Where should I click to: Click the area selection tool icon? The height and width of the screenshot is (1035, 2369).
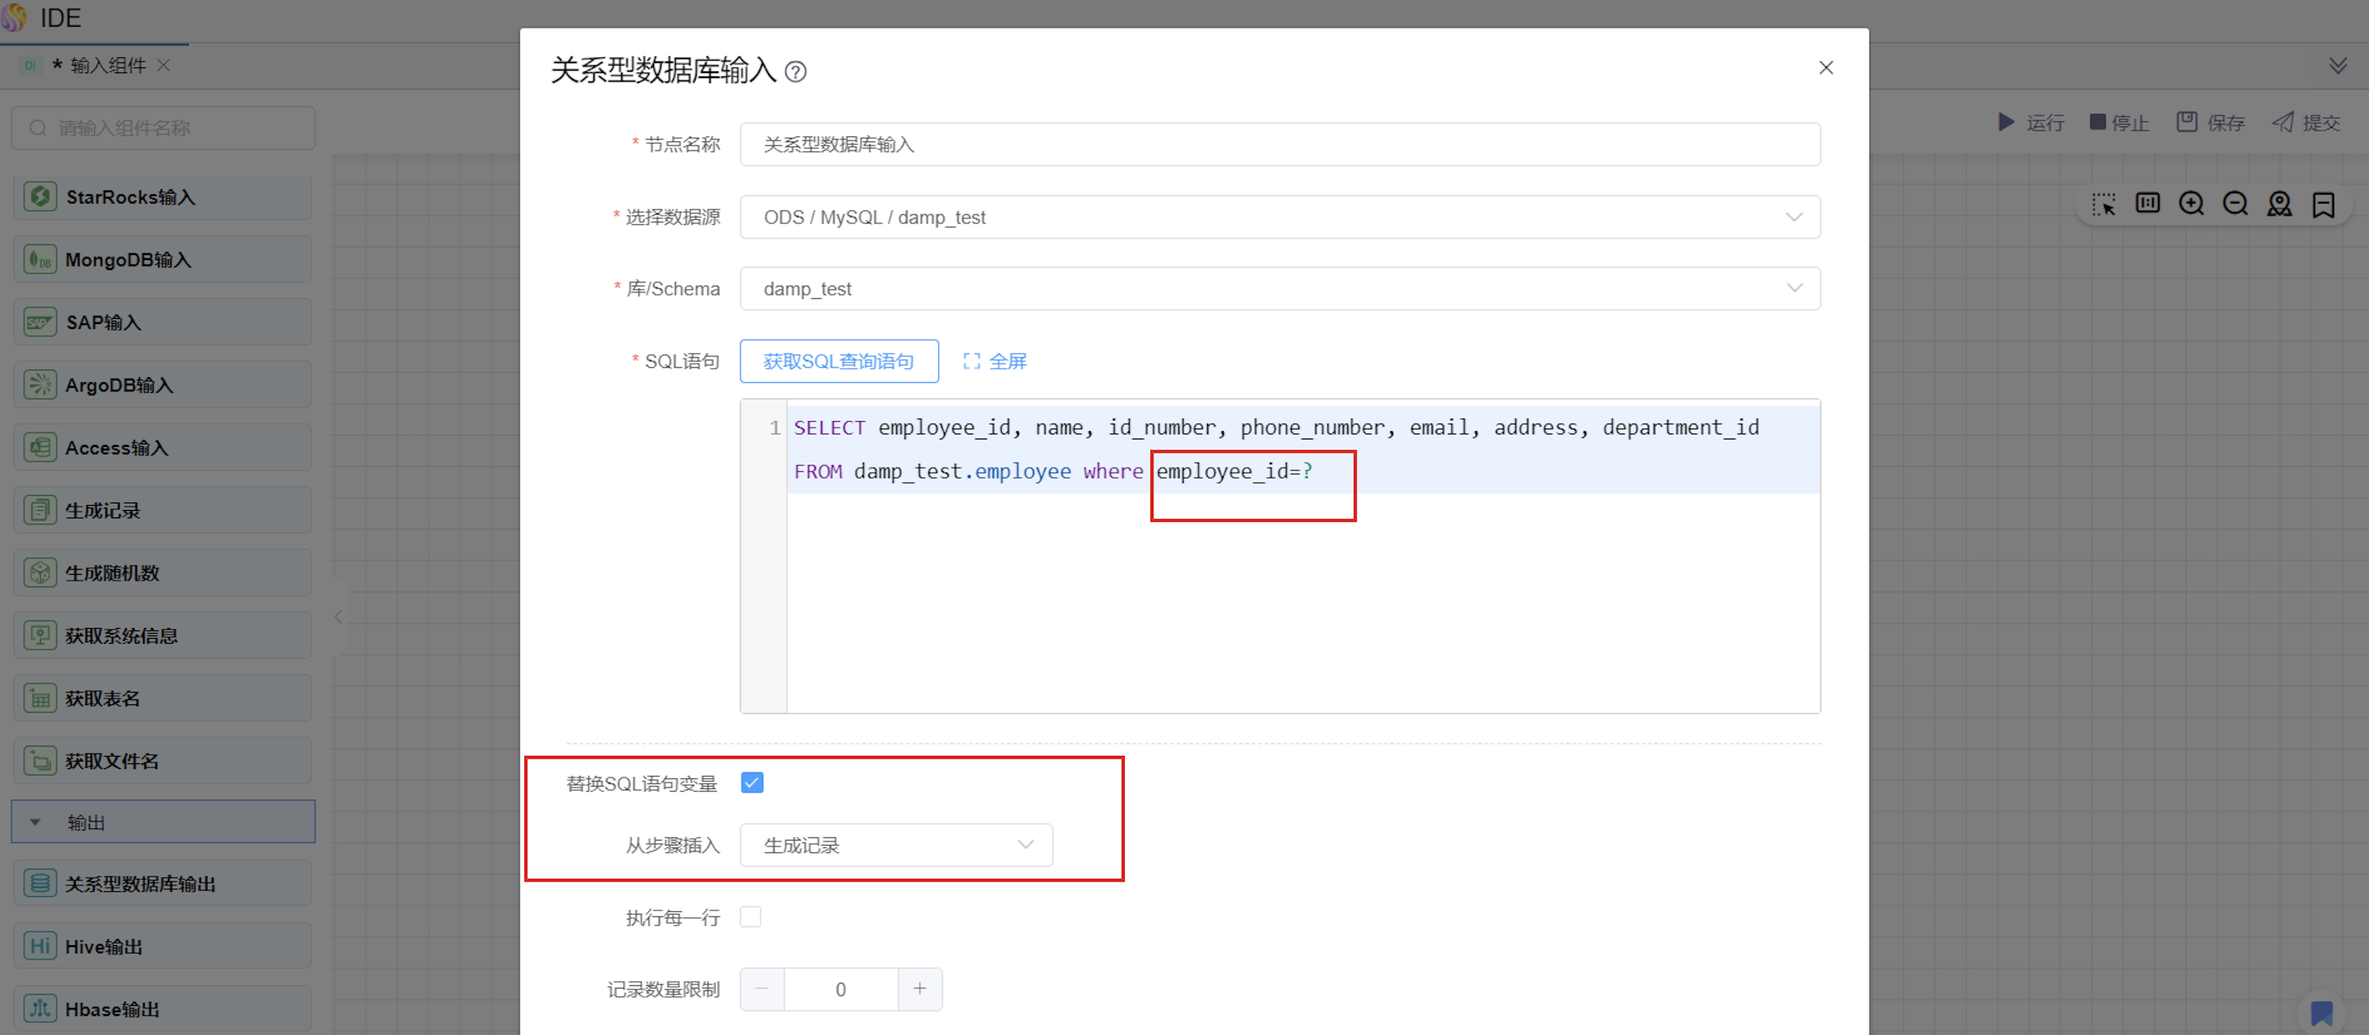coord(2103,204)
